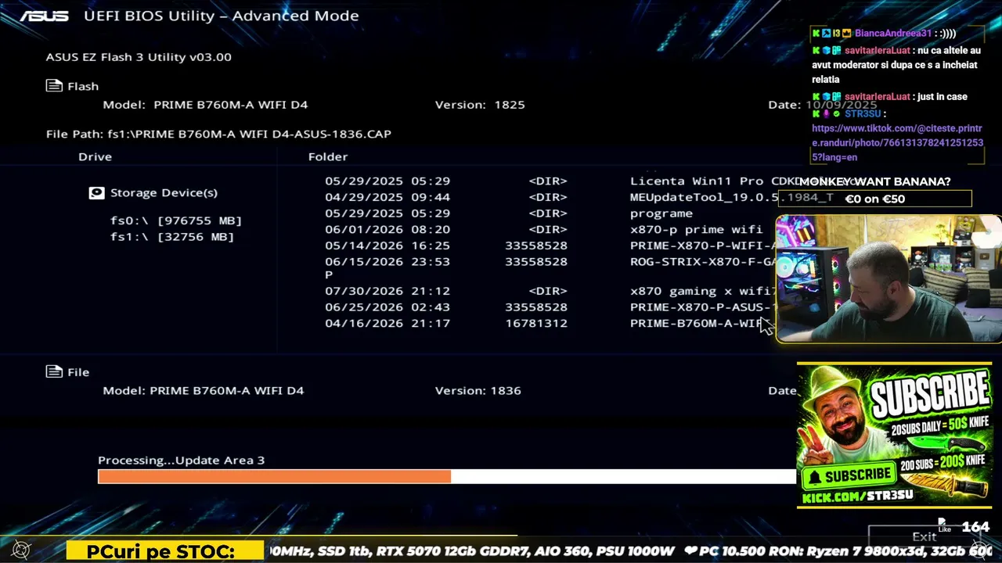Click the Drive column header
Screen dimensions: 1002x563
tap(95, 156)
